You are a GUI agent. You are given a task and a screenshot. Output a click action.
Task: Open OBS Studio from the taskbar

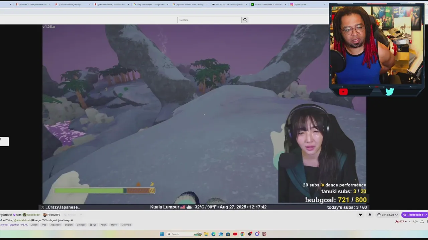250,234
